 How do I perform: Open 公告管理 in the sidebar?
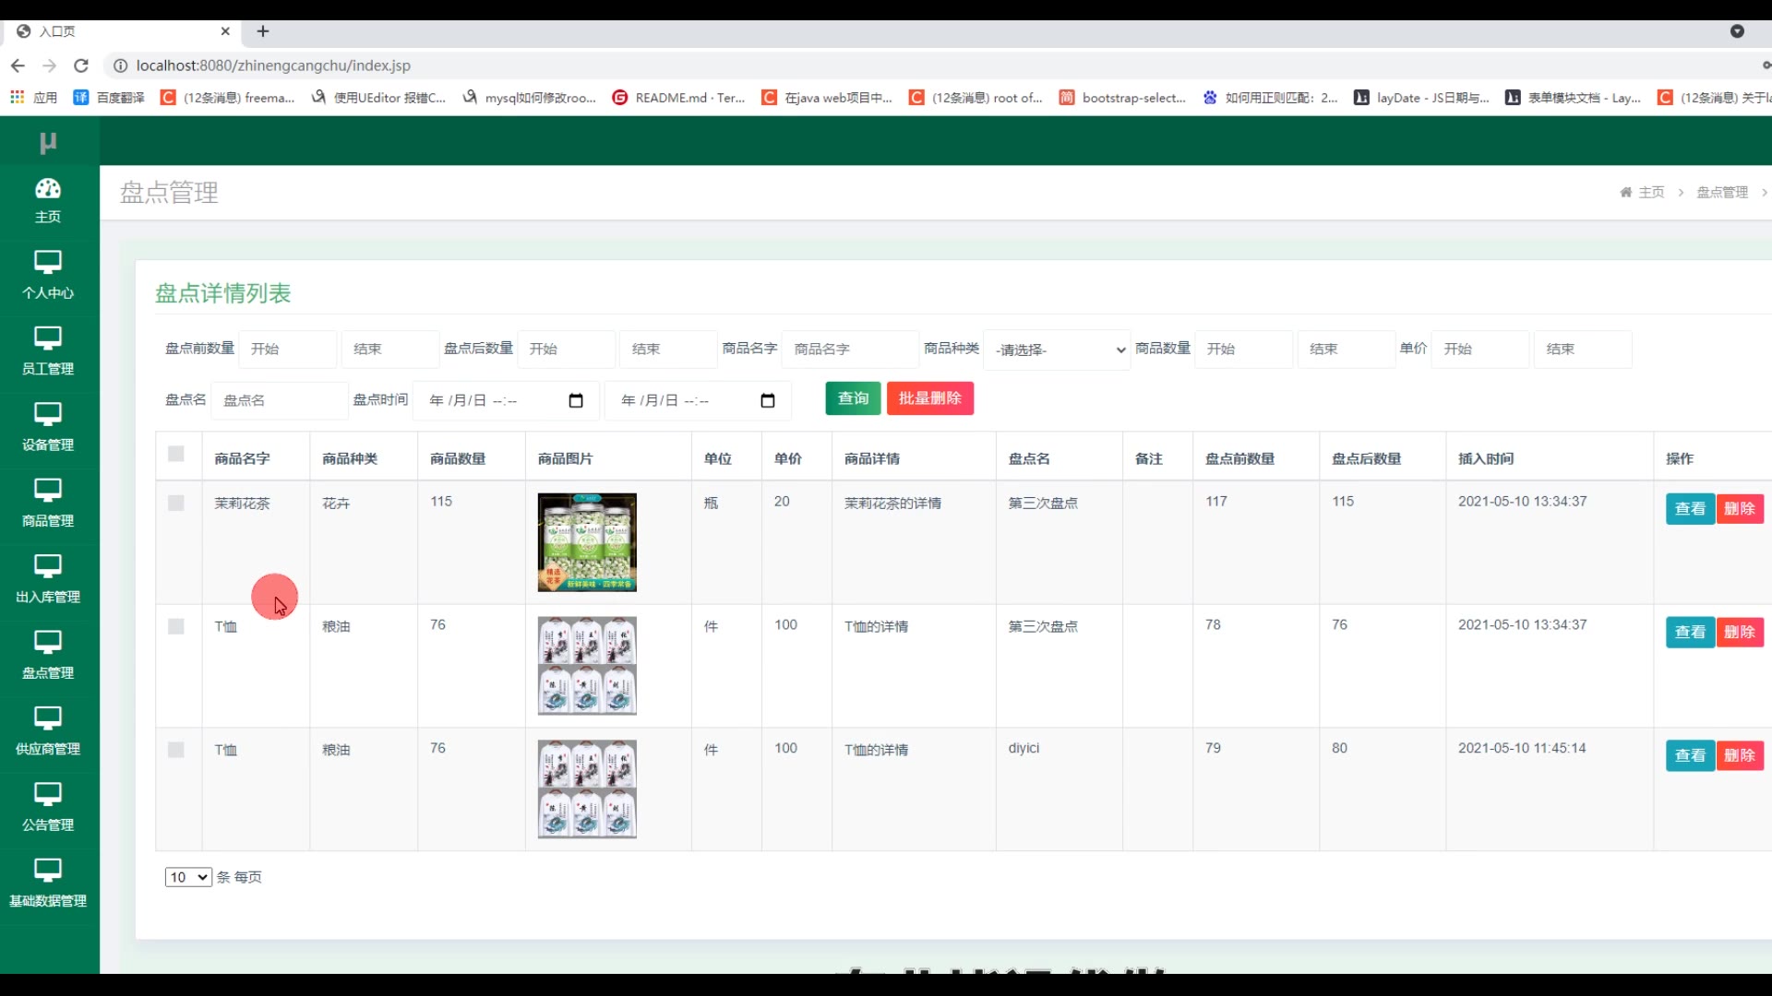48,808
